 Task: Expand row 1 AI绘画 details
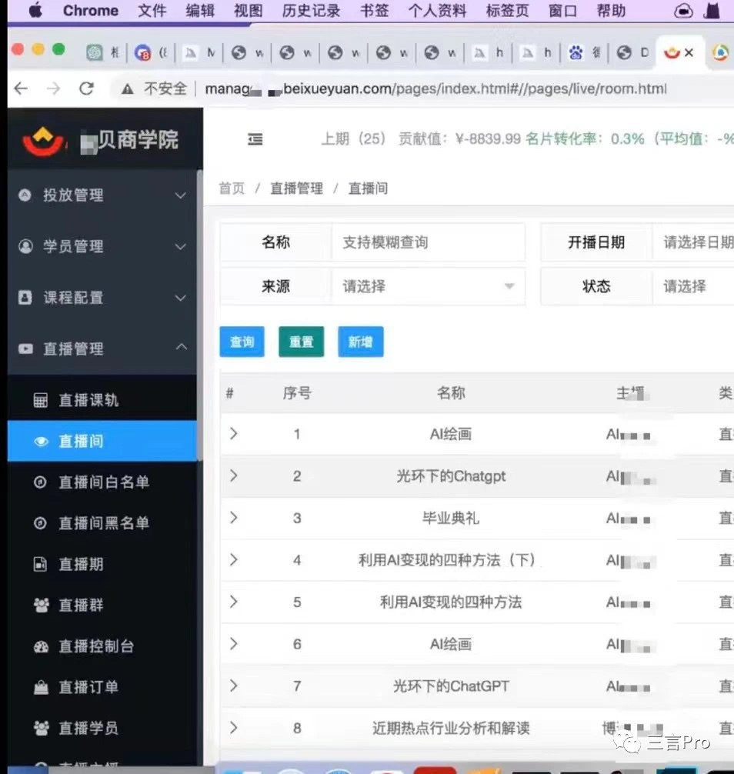(233, 434)
